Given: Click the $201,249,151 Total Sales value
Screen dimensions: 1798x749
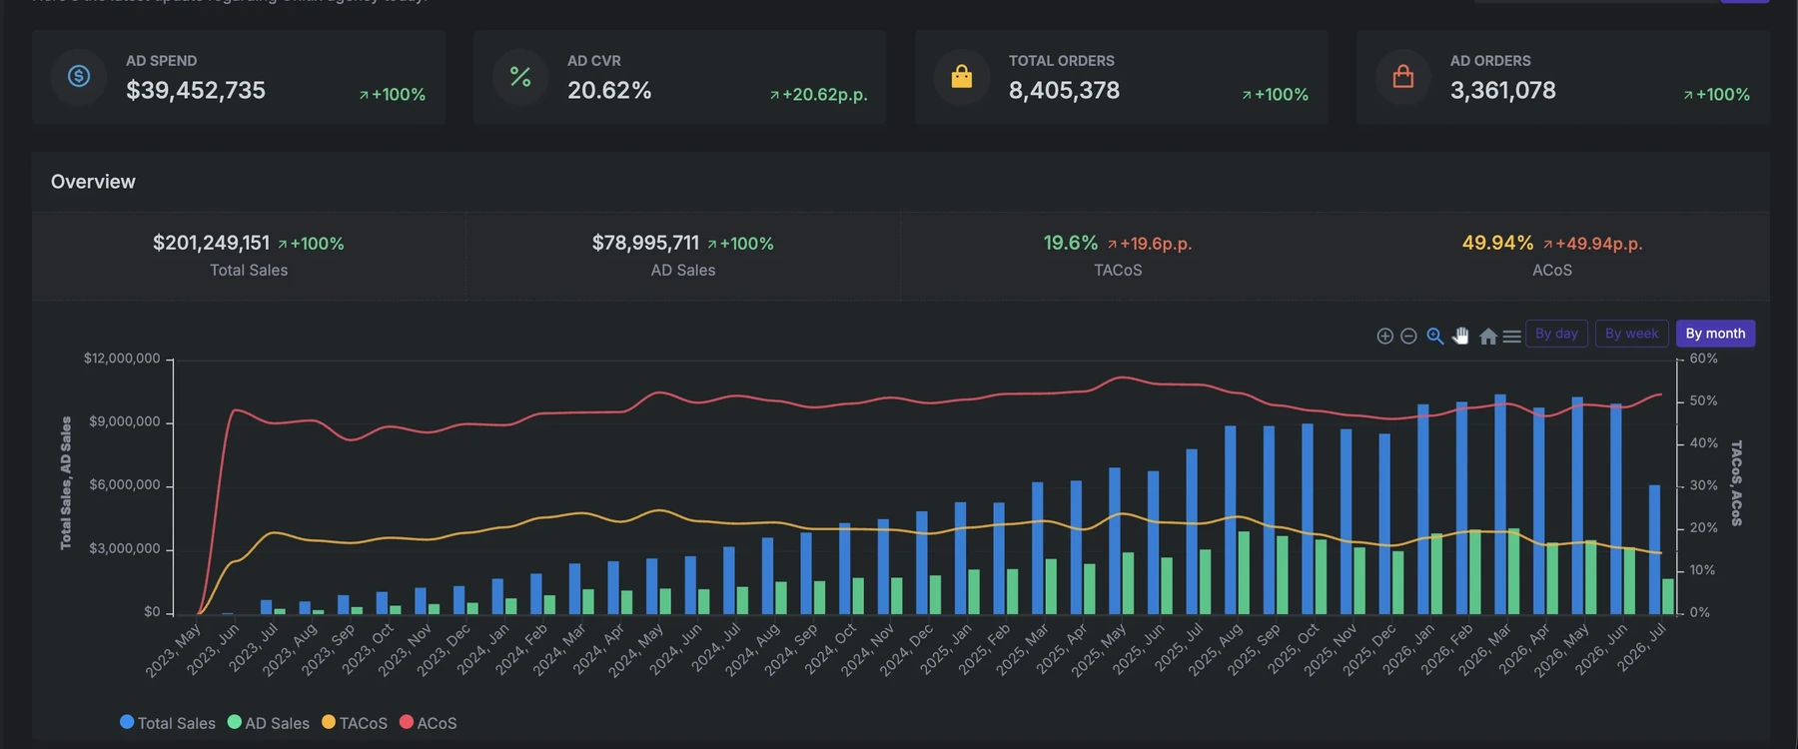Looking at the screenshot, I should [x=211, y=243].
